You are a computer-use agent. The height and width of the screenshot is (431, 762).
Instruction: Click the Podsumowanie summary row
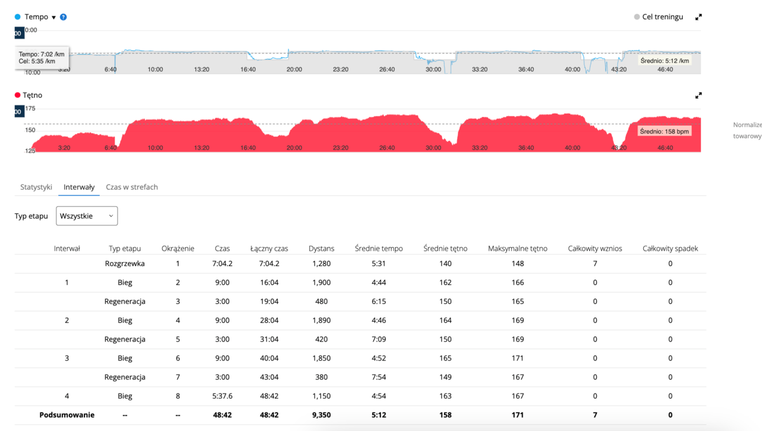(x=67, y=415)
